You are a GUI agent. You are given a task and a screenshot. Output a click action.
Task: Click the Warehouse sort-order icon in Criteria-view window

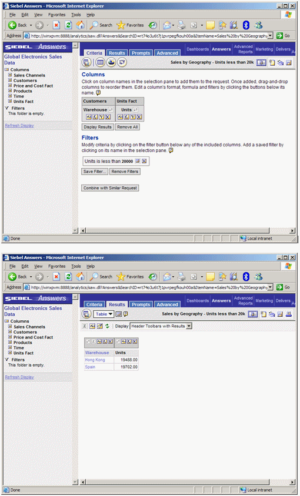pyautogui.click(x=111, y=110)
